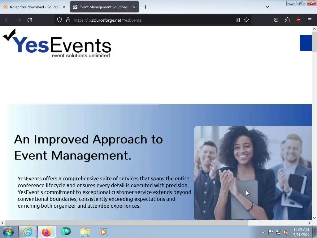This screenshot has height=238, width=317.
Task: Switch to trojan free download SourceForge tab
Action: [x=34, y=7]
